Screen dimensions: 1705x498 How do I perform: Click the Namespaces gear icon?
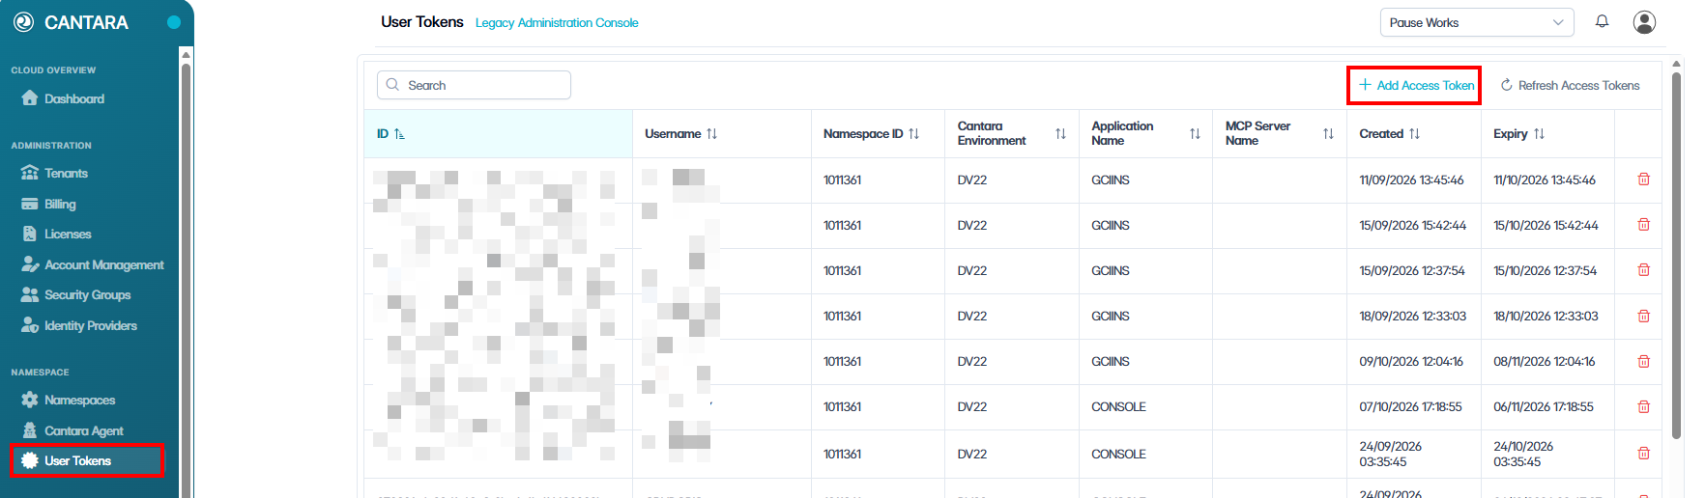30,400
